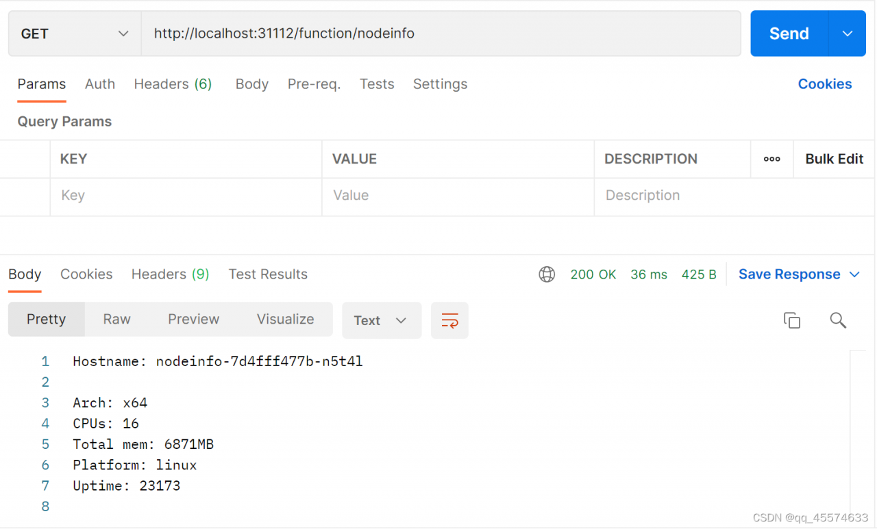Select the response Body tab

[x=25, y=274]
